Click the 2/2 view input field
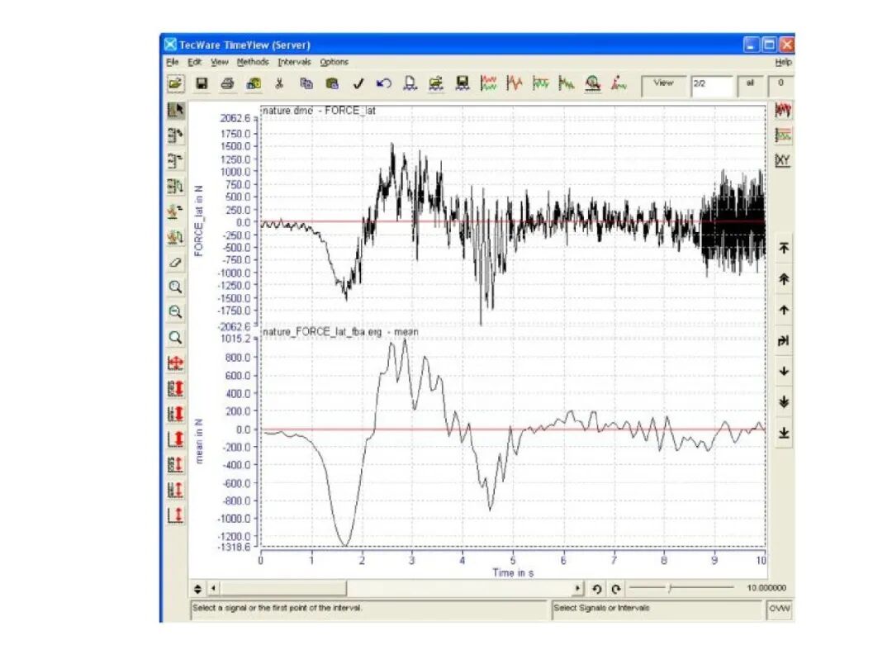Screen dimensions: 892x669 pos(711,85)
